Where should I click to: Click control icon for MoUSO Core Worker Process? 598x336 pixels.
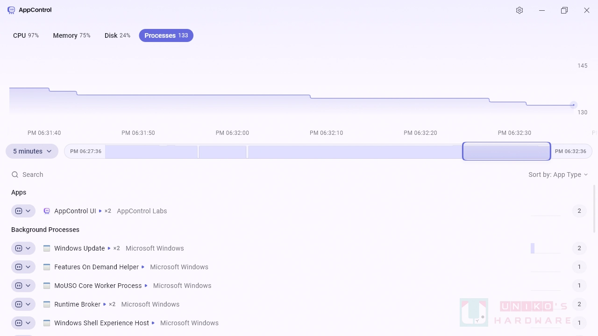(x=19, y=286)
